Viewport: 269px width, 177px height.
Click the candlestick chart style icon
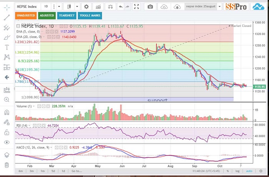click(69, 7)
